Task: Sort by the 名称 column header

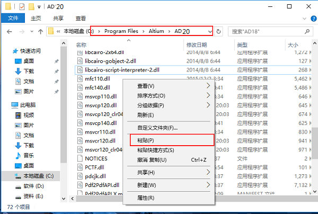Action: tap(81, 45)
